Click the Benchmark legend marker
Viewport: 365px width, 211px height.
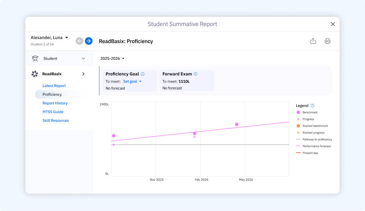click(x=298, y=112)
